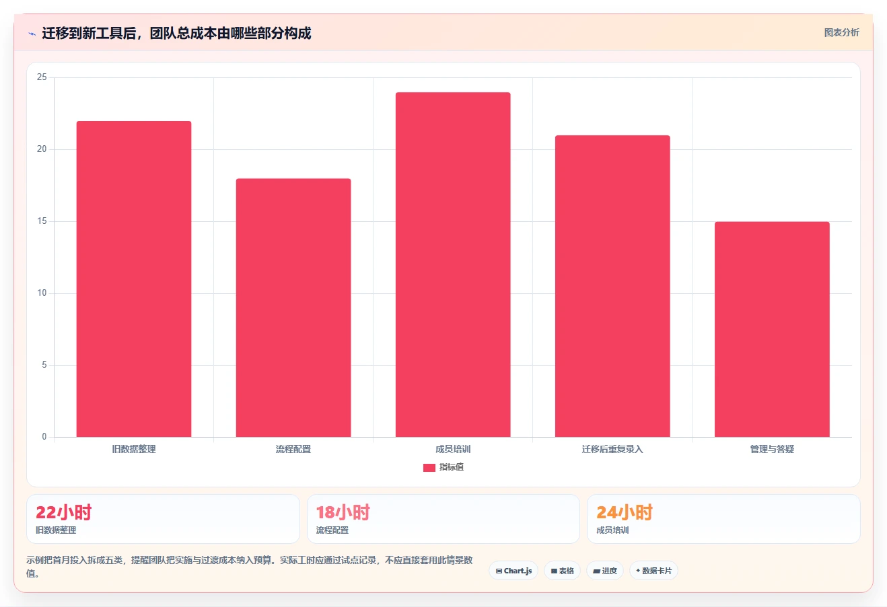Click the 旧数据整理 axis label
The height and width of the screenshot is (607, 887).
coord(134,449)
